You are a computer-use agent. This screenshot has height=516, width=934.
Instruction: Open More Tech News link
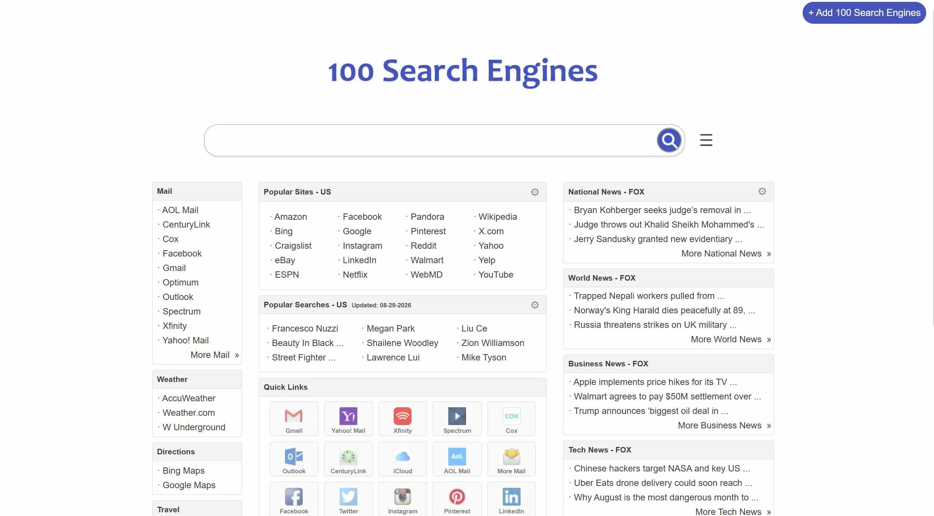click(x=733, y=512)
